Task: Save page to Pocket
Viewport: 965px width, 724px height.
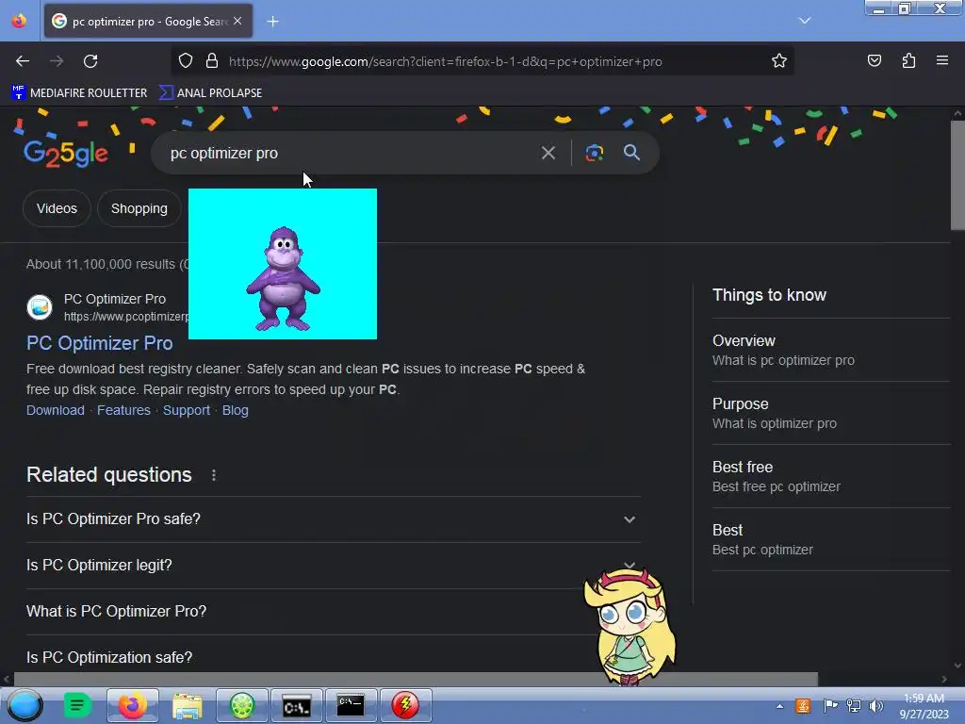Action: coord(874,61)
